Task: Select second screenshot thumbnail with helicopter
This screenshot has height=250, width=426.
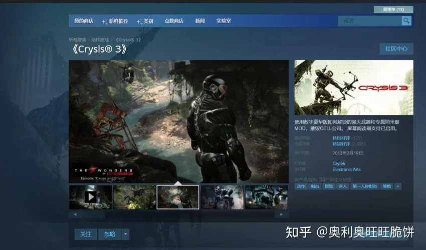Action: click(134, 197)
